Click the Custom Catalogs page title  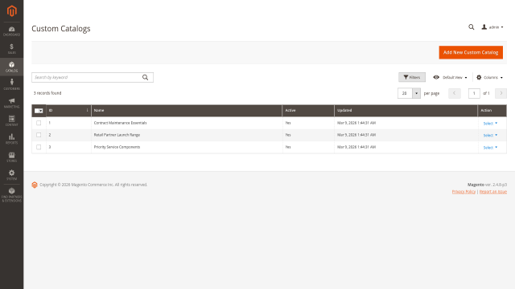click(61, 29)
